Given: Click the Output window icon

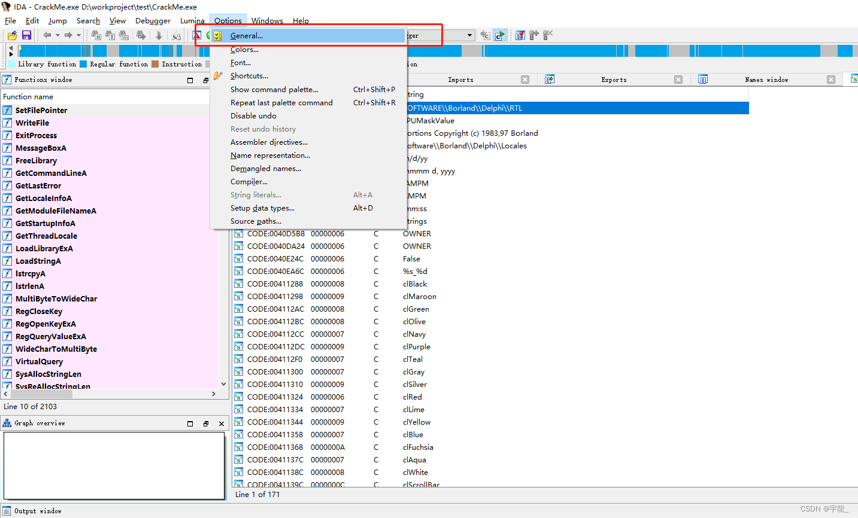Looking at the screenshot, I should (x=7, y=511).
